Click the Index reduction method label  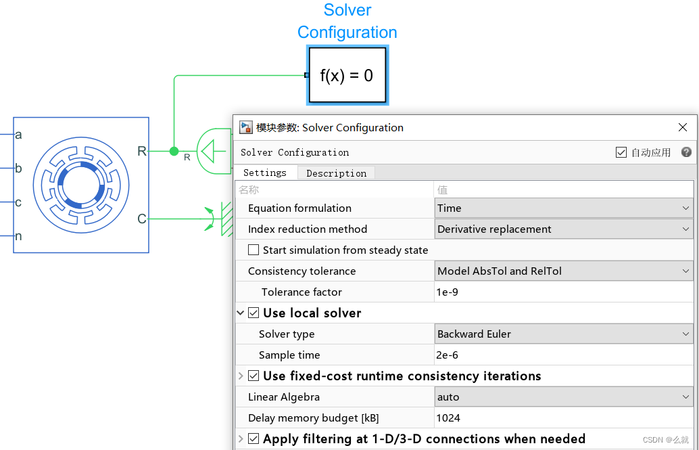click(x=308, y=229)
